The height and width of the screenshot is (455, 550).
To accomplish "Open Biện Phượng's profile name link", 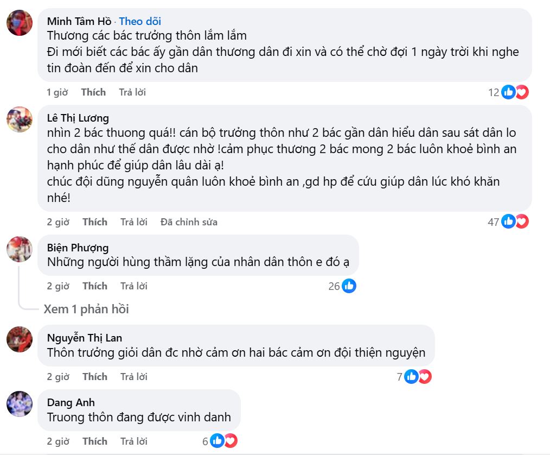I will coord(78,248).
